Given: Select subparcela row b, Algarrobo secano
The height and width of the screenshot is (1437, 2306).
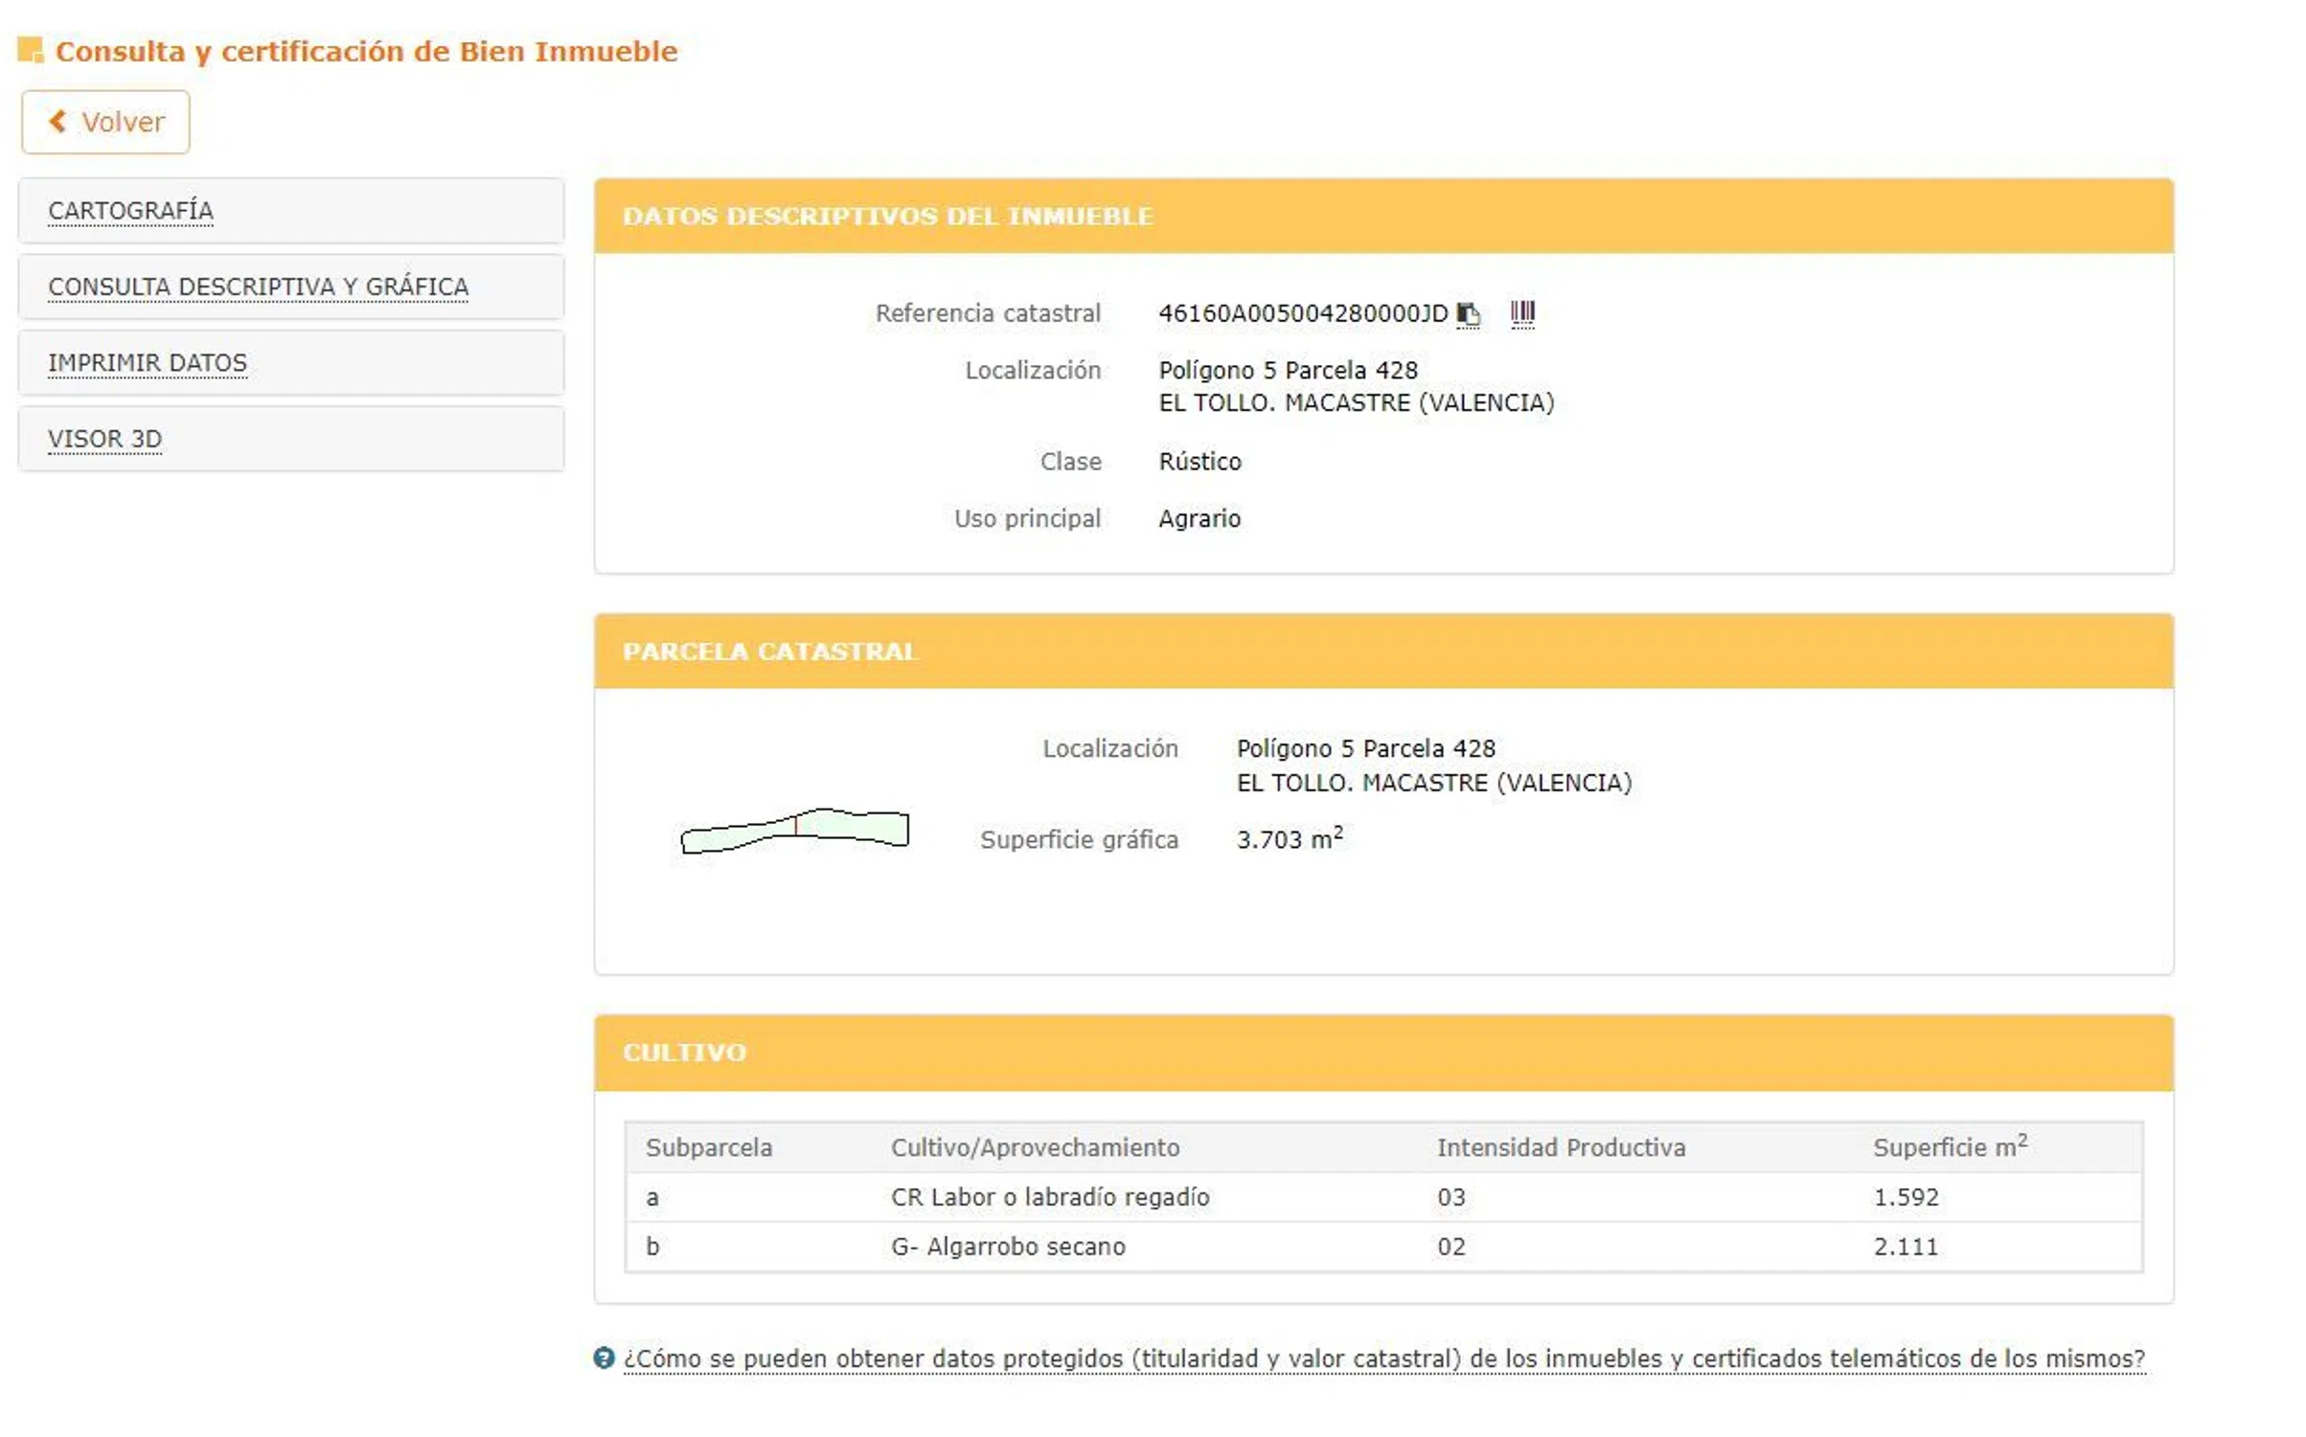Looking at the screenshot, I should pos(1008,1247).
